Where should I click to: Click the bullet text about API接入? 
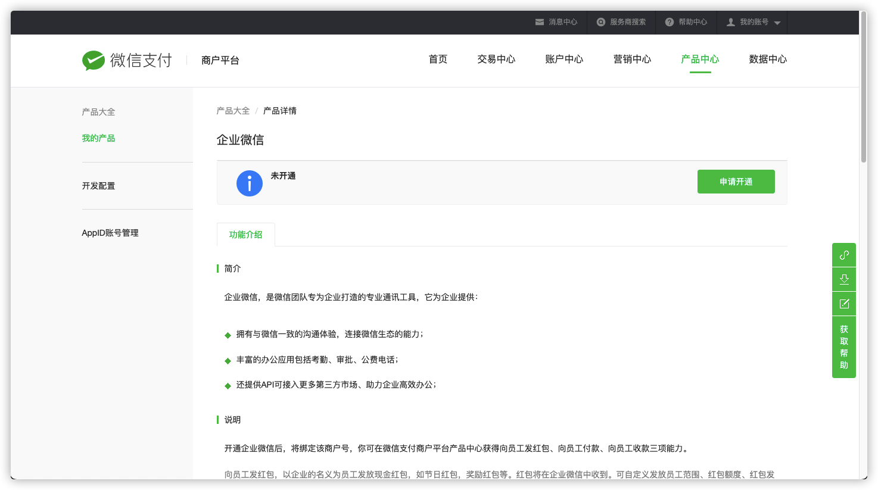[x=336, y=385]
